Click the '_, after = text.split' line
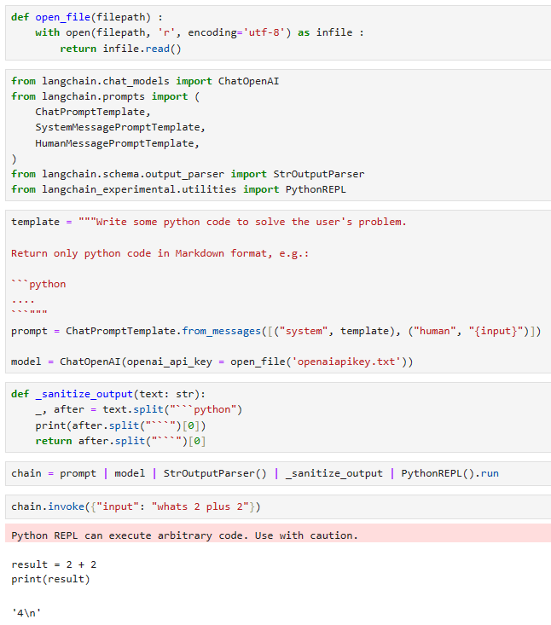 click(139, 409)
